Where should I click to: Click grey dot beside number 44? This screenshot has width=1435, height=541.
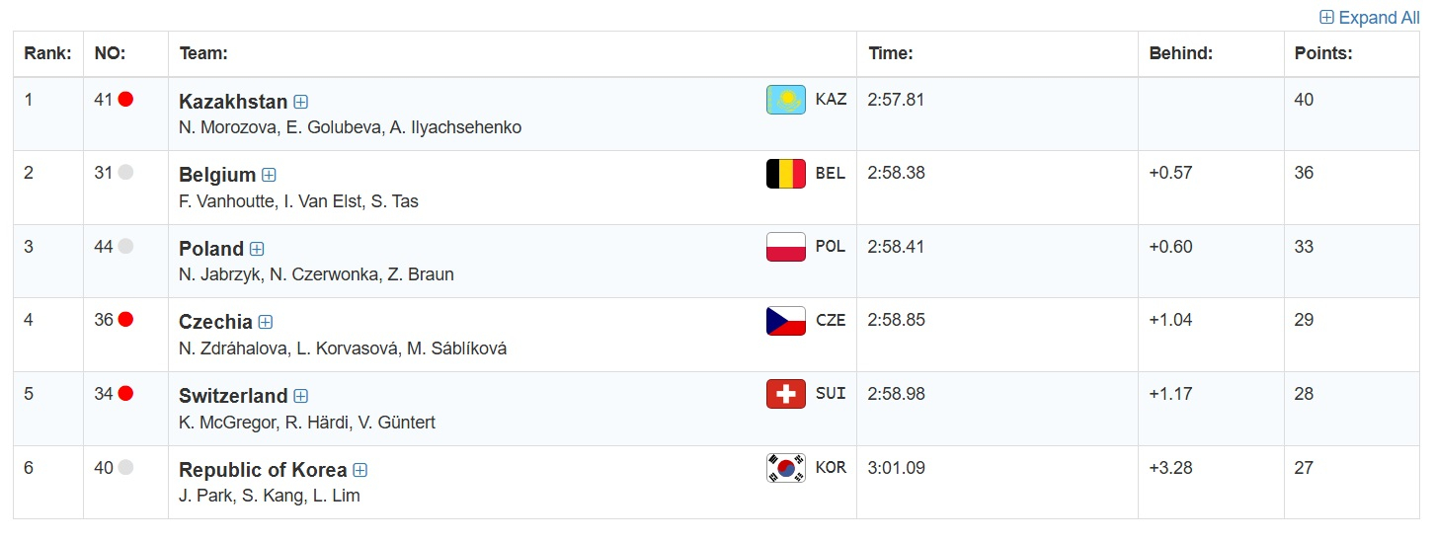[125, 246]
